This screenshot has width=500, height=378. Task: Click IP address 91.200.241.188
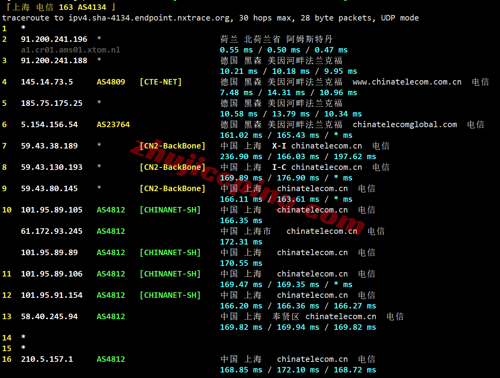tap(54, 60)
